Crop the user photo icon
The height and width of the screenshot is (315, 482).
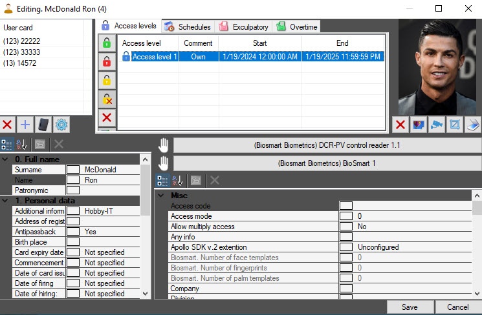[455, 125]
